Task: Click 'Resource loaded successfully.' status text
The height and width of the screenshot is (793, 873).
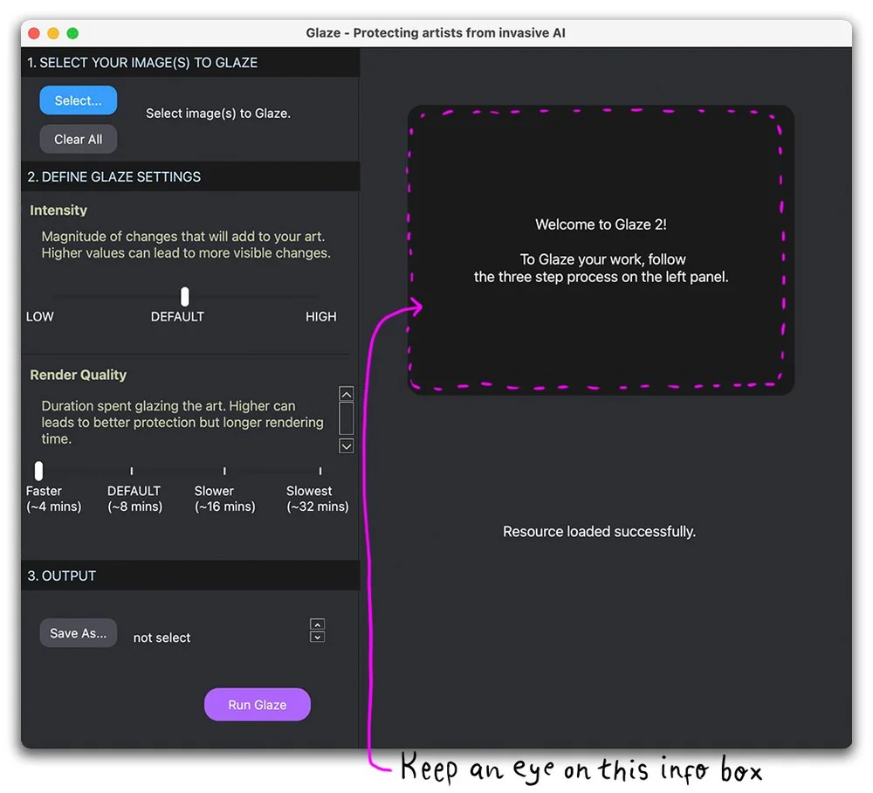Action: (x=599, y=531)
